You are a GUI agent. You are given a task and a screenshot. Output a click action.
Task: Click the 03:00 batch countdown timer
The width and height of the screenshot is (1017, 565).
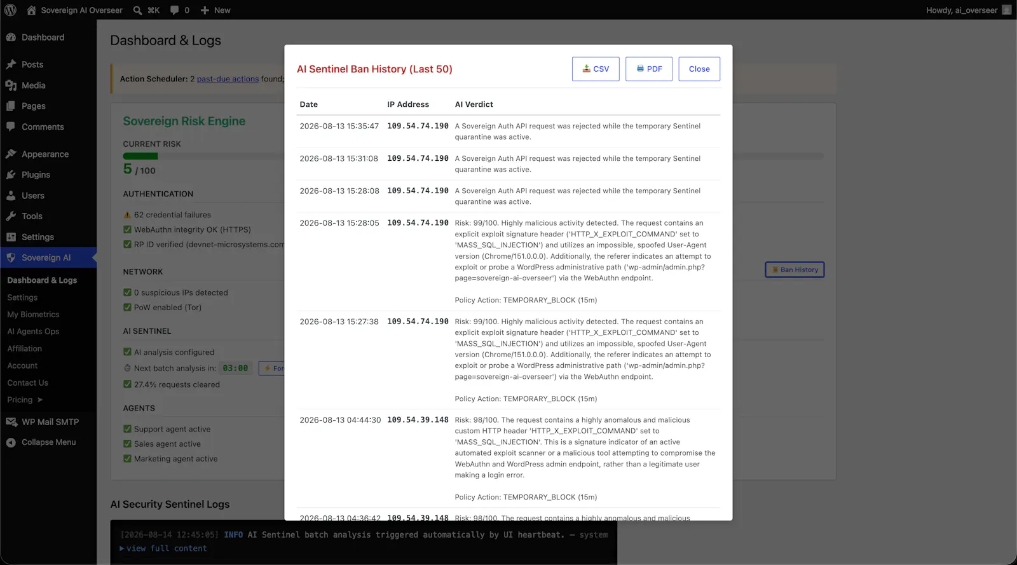tap(235, 368)
